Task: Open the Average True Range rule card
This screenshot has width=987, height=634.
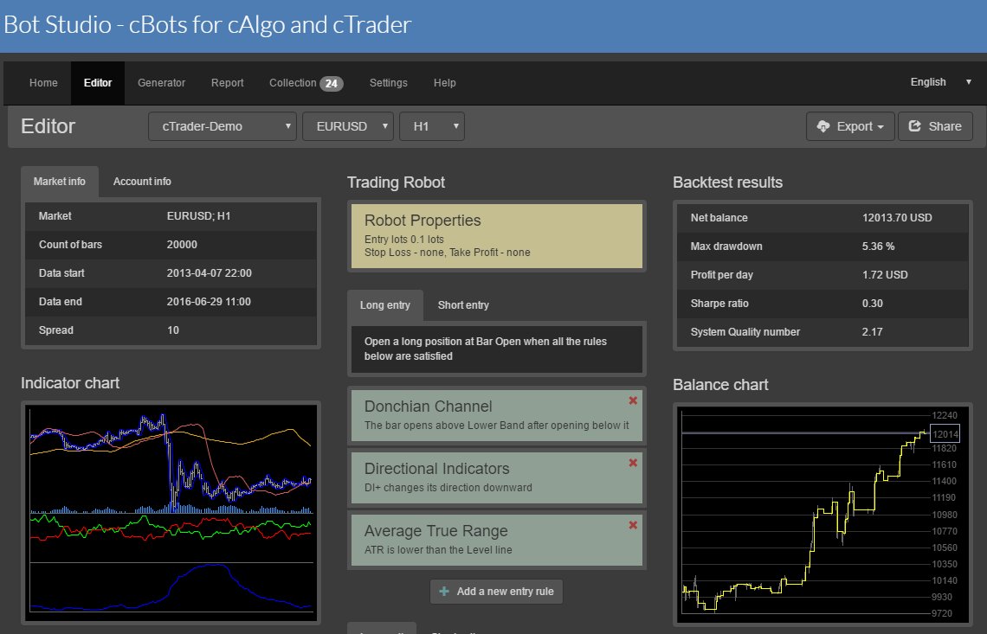Action: [497, 540]
